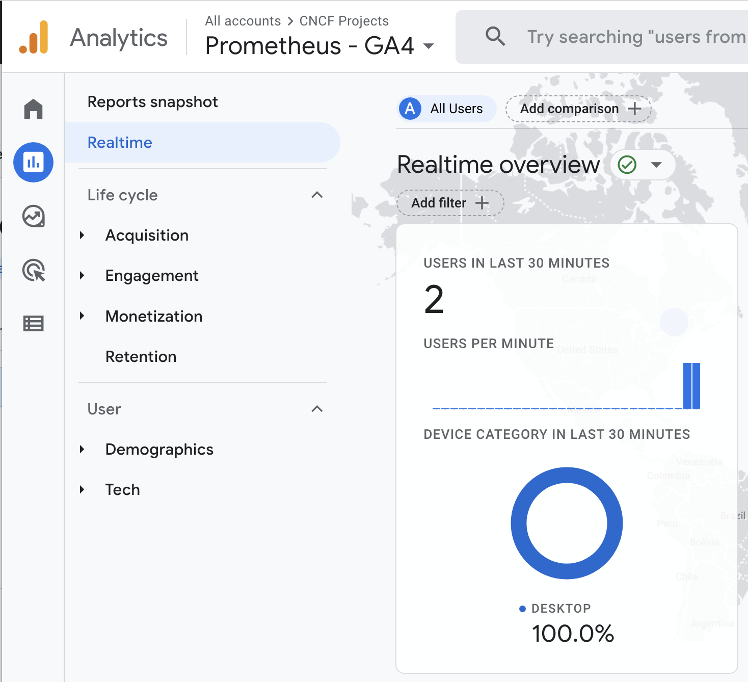This screenshot has height=682, width=748.
Task: Expand the Tech arrow
Action: pos(82,490)
